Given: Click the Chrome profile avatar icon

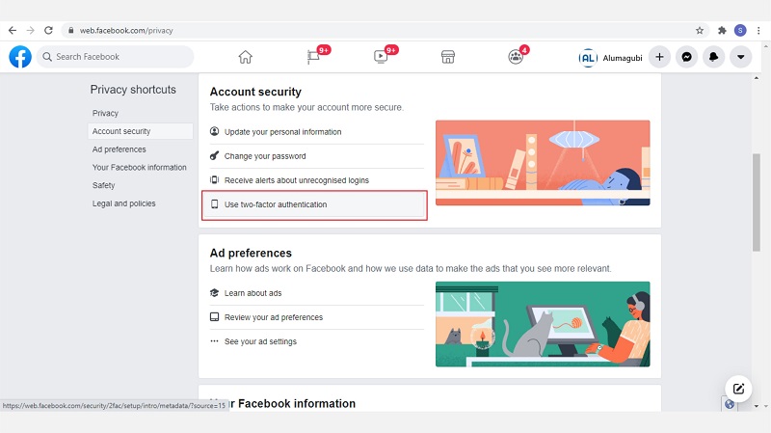Looking at the screenshot, I should [x=740, y=31].
